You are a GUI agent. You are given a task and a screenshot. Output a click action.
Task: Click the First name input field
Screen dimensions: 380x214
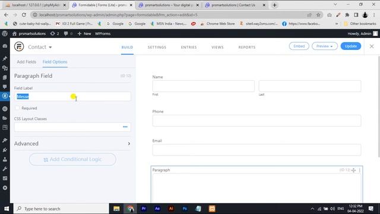pyautogui.click(x=203, y=86)
